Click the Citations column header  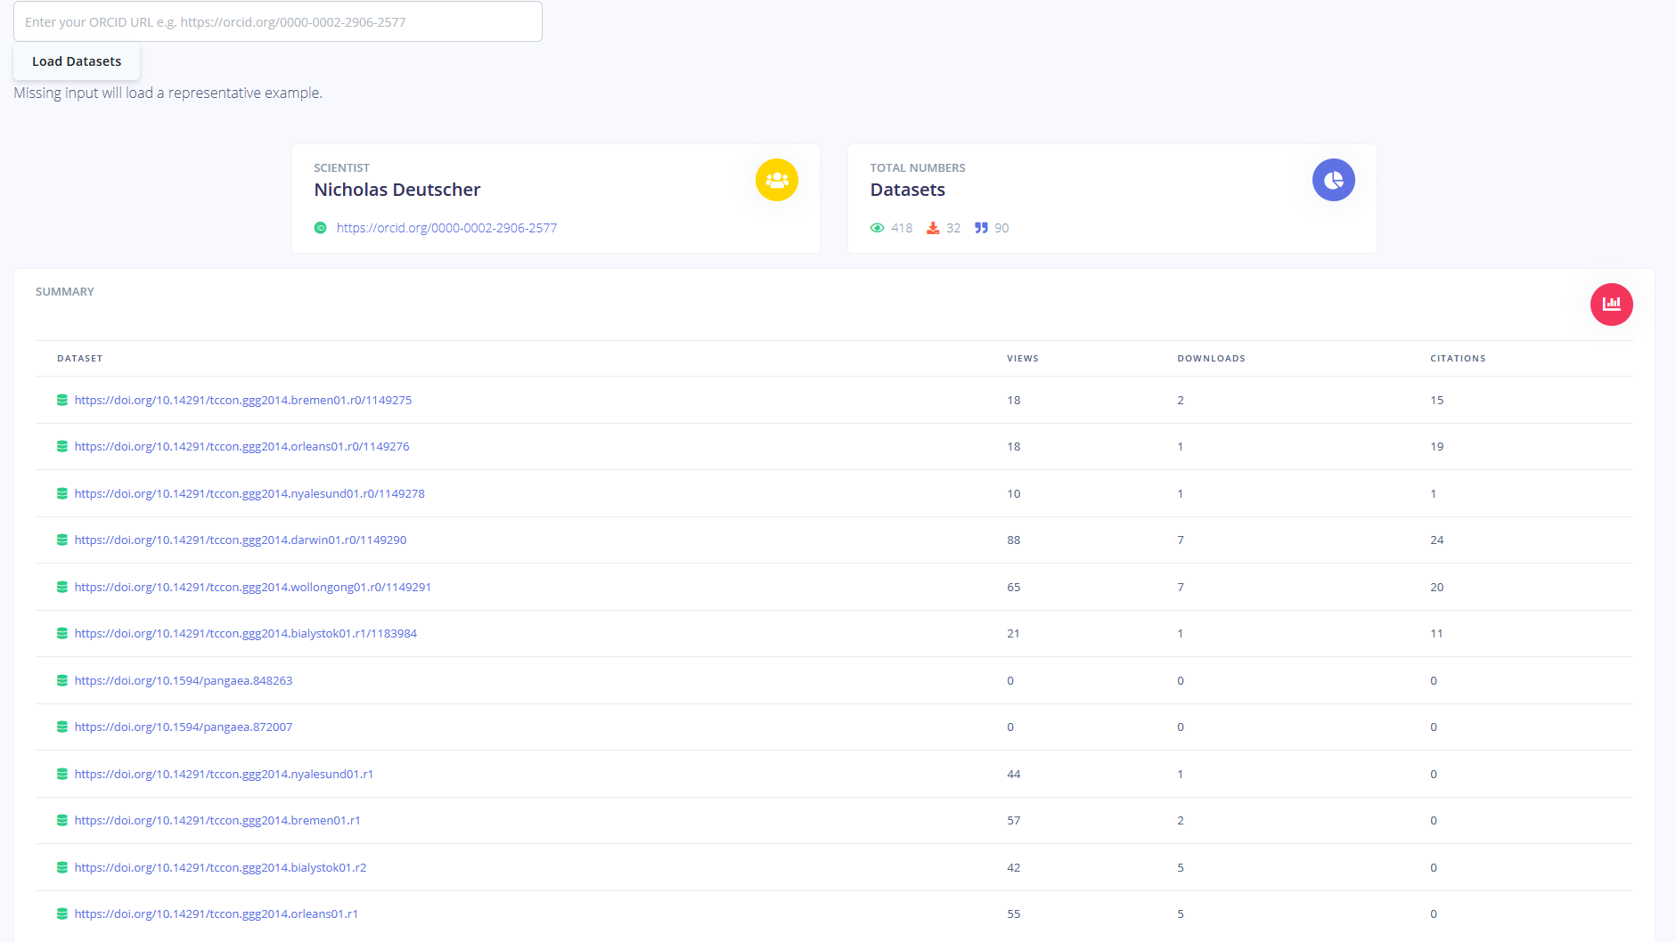point(1457,359)
